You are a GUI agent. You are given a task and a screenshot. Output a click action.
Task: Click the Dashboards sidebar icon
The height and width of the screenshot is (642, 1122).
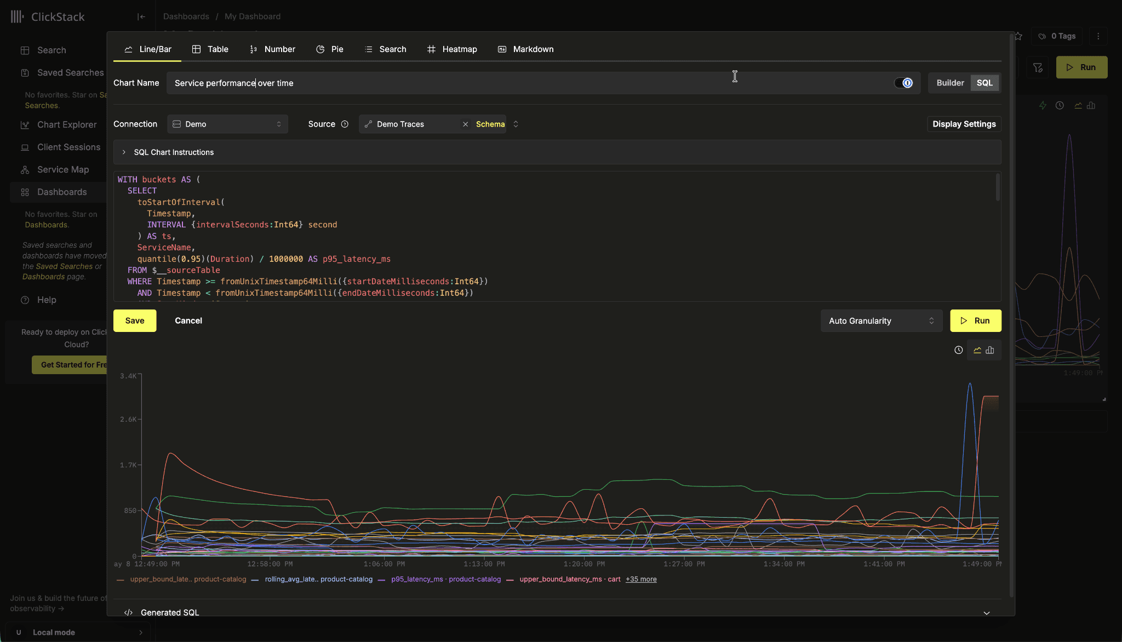(25, 192)
